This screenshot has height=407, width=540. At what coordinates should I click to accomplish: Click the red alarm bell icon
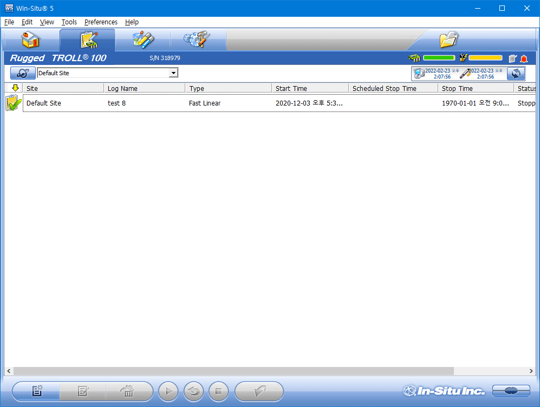pyautogui.click(x=524, y=58)
